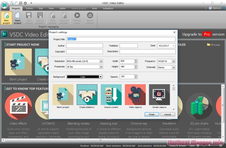Screen dimensions: 226x148
Task: Click the horizontal scrollbar left arrow
Action: (x=3, y=140)
